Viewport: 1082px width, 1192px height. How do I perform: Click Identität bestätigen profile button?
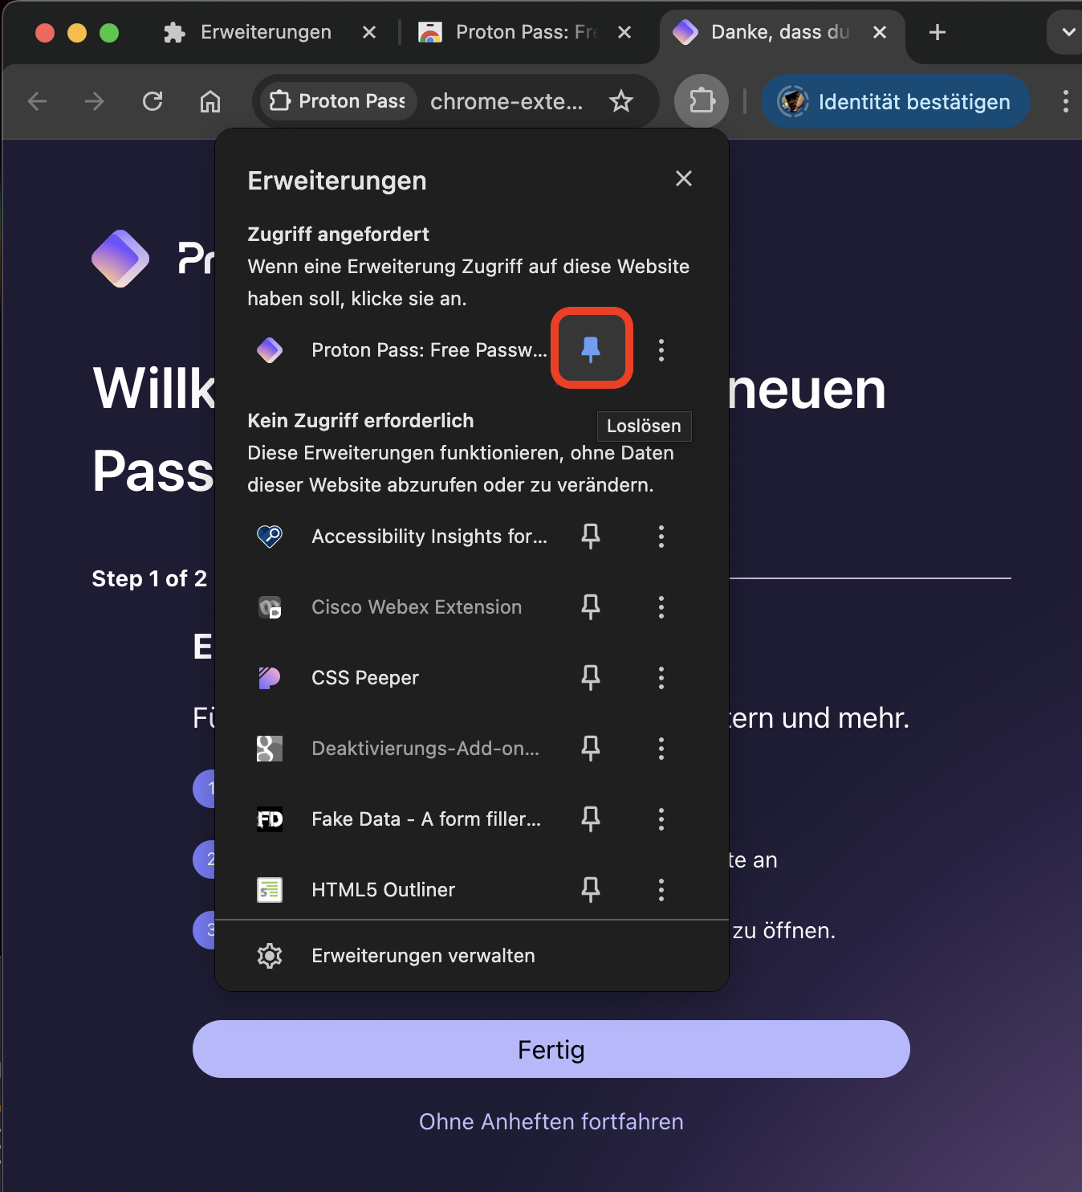895,101
